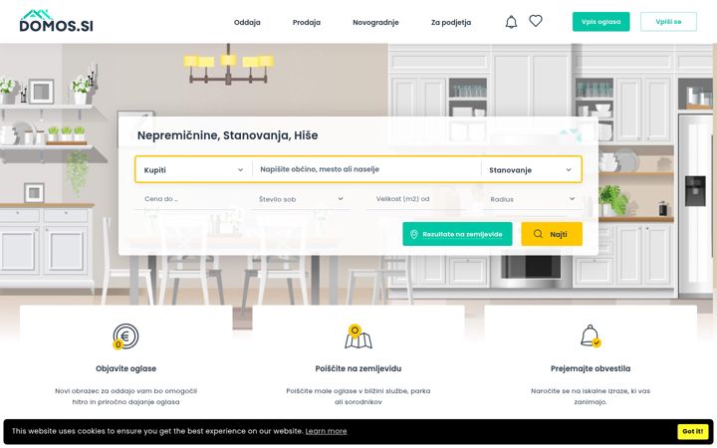Click Rezultate na zemljevide button
The image size is (717, 448).
click(457, 234)
